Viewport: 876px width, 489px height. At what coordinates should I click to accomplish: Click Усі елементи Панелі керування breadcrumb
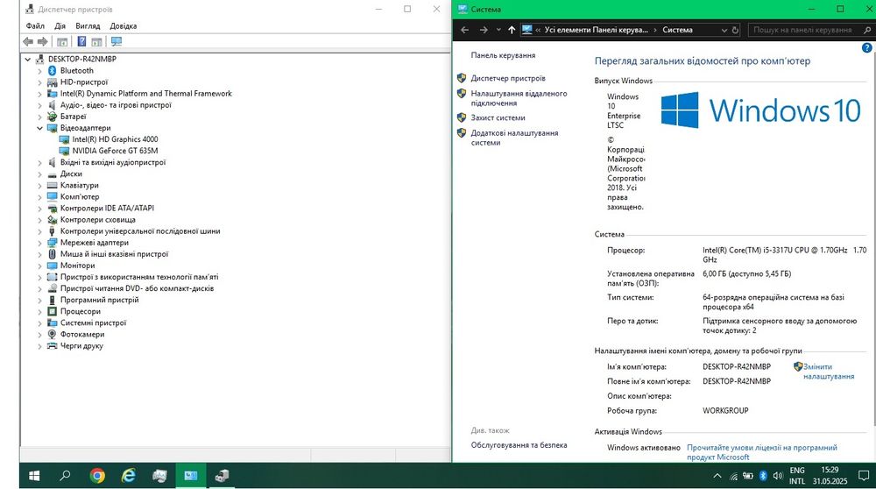click(596, 30)
